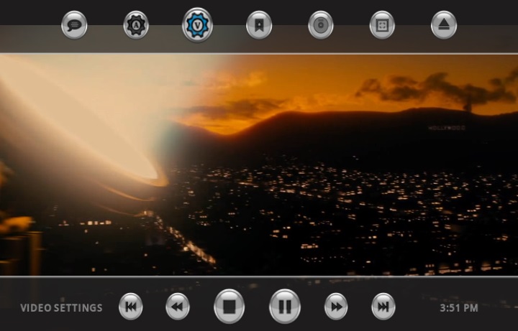The height and width of the screenshot is (331, 518).
Task: Pause the video
Action: [x=285, y=307]
